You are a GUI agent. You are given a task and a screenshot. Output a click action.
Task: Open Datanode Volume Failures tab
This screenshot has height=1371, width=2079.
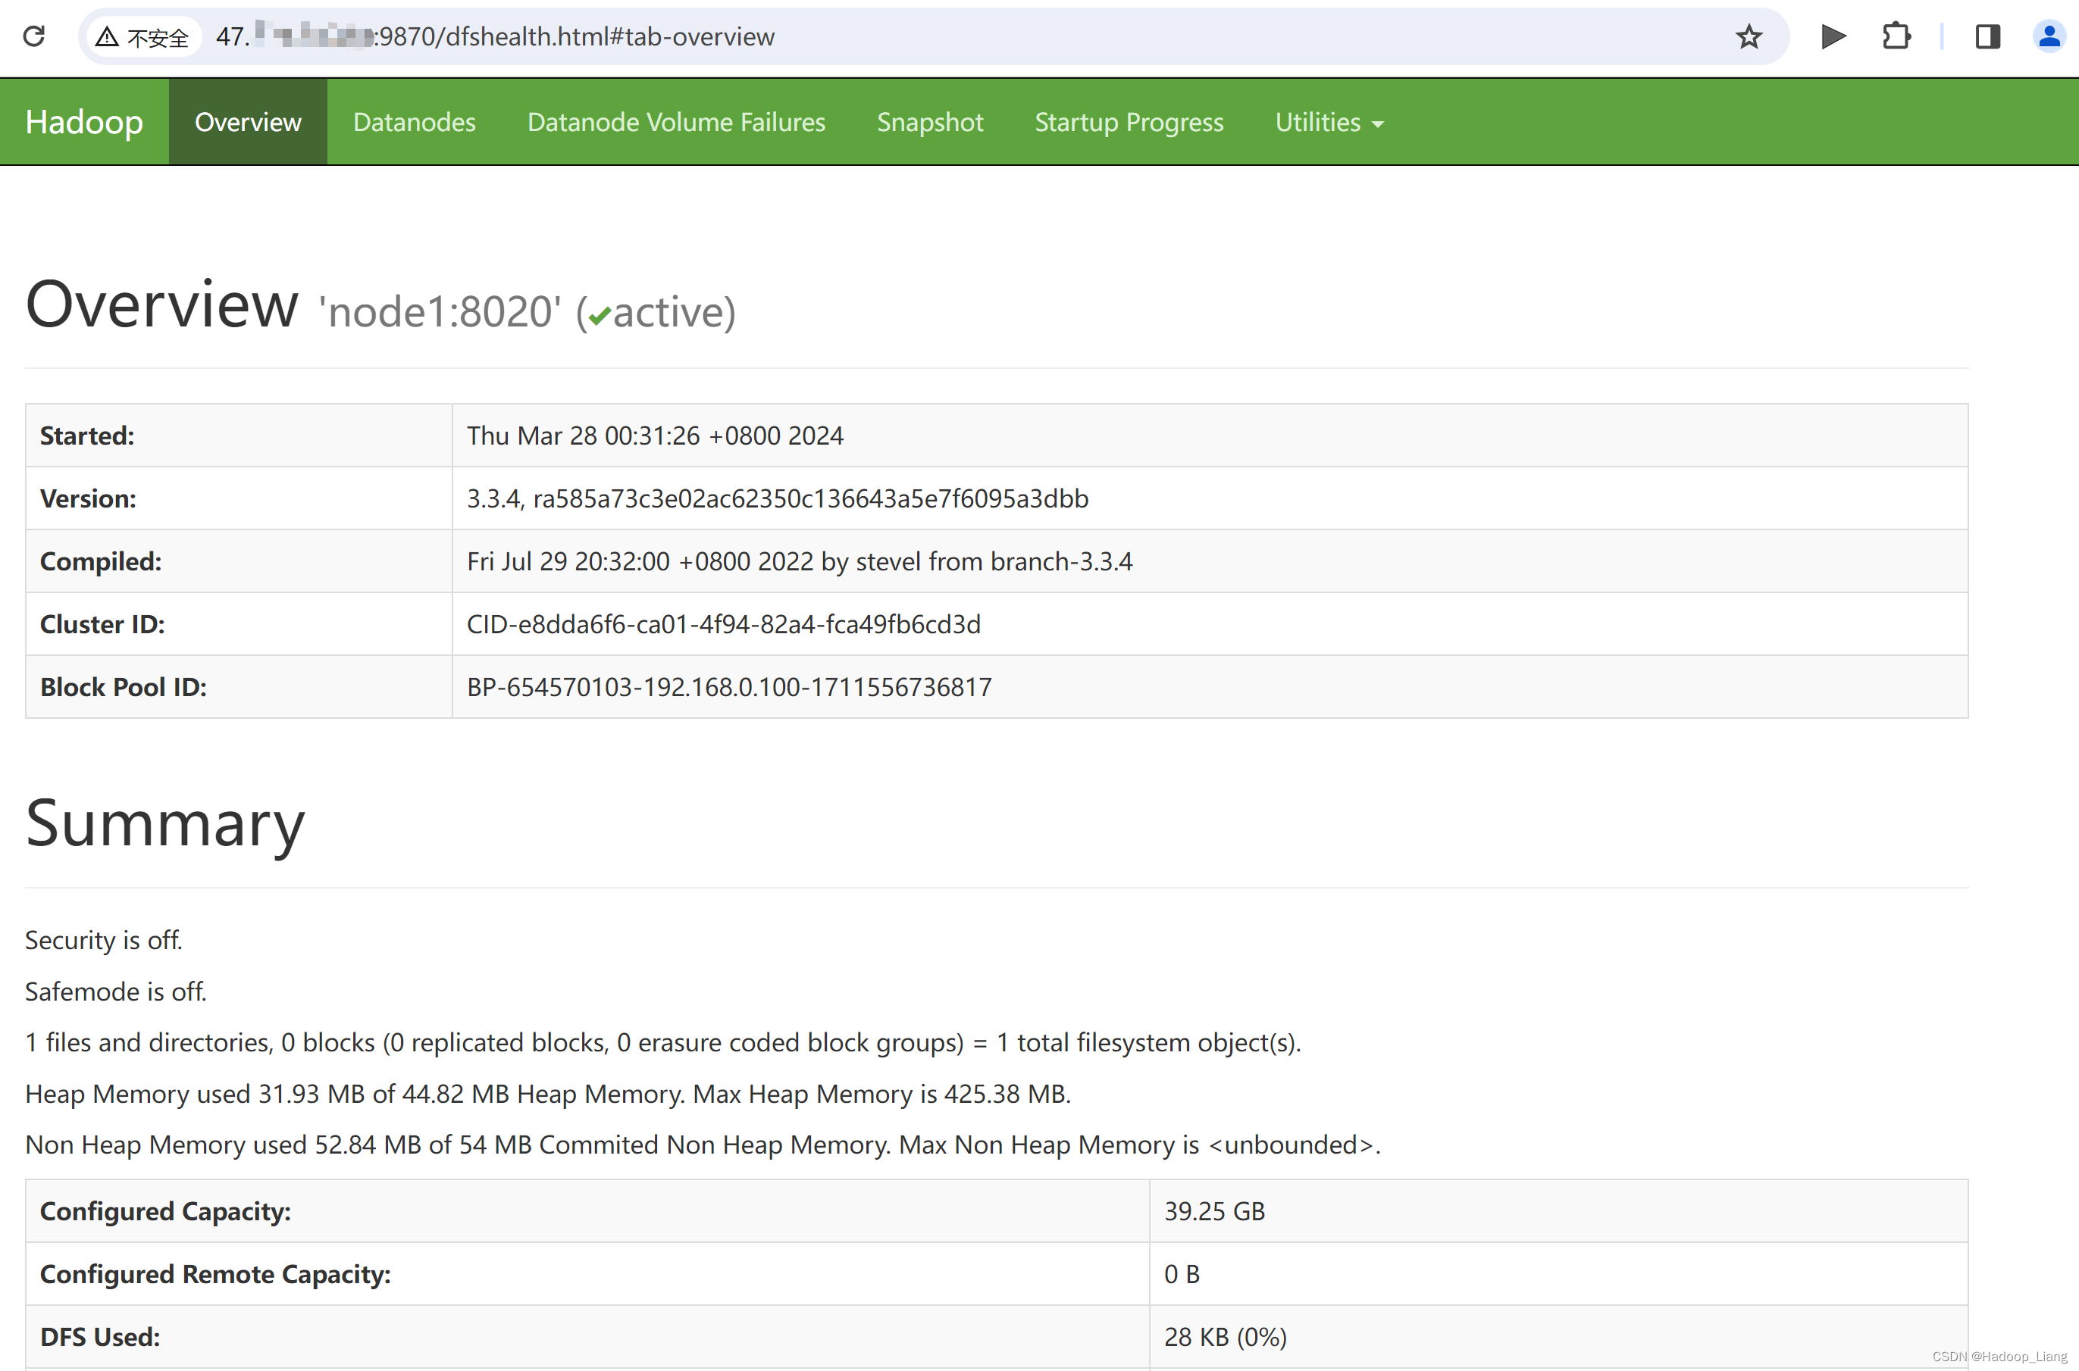point(676,121)
